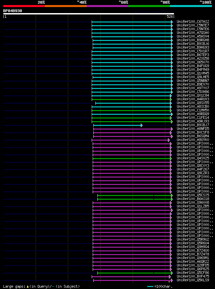Image resolution: width=215 pixels, height=289 pixels.
Task: Select the UniRef100_C1FE14 label
Action: [x=193, y=117]
